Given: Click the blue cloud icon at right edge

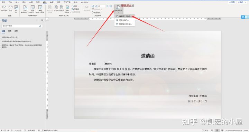Looking at the screenshot, I should click(x=243, y=17).
